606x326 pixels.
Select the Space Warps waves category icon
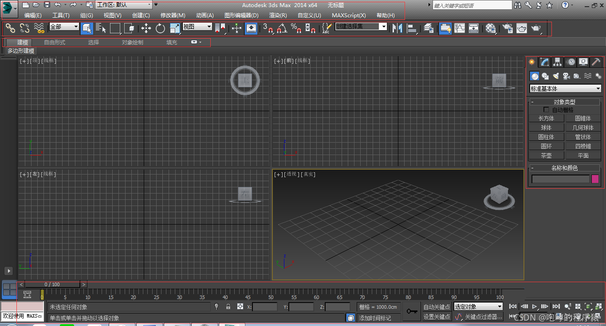(x=587, y=76)
